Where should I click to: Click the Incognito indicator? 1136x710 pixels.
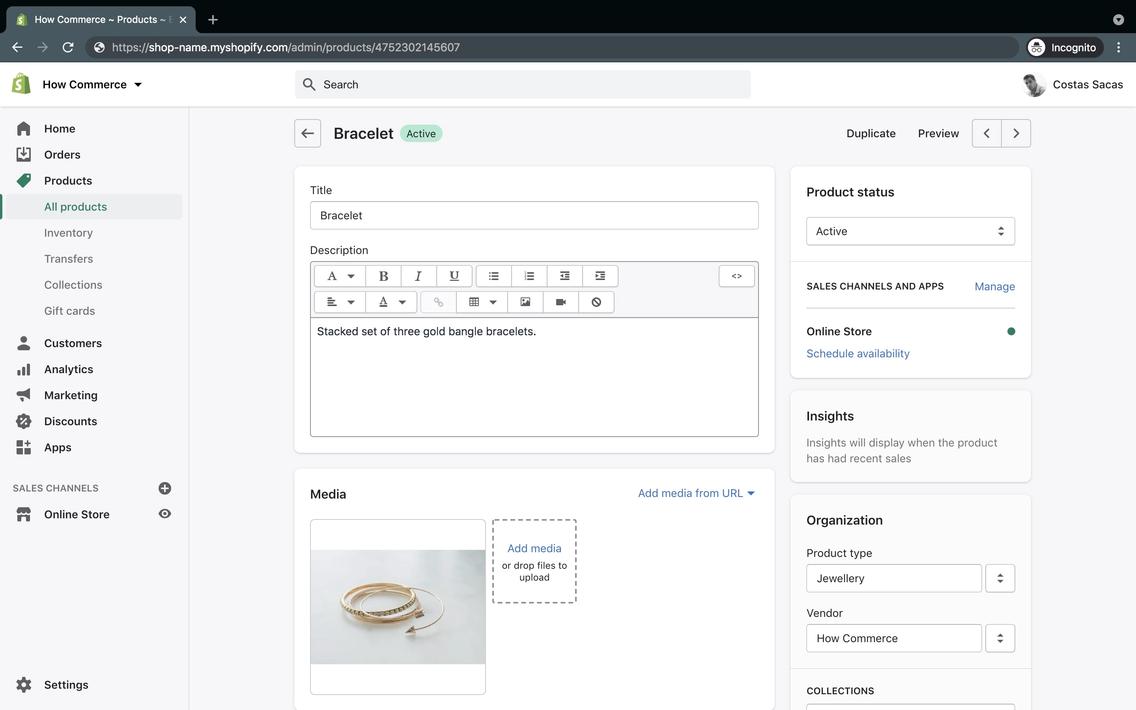tap(1064, 47)
